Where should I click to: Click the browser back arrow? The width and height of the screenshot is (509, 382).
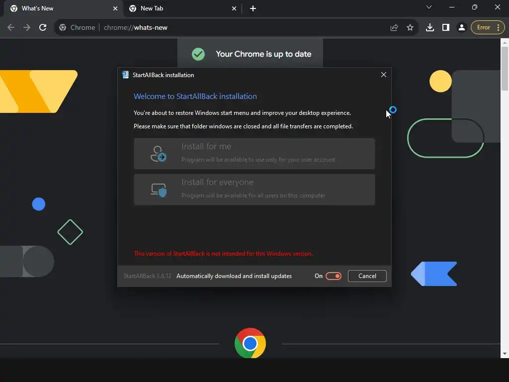[x=11, y=28]
